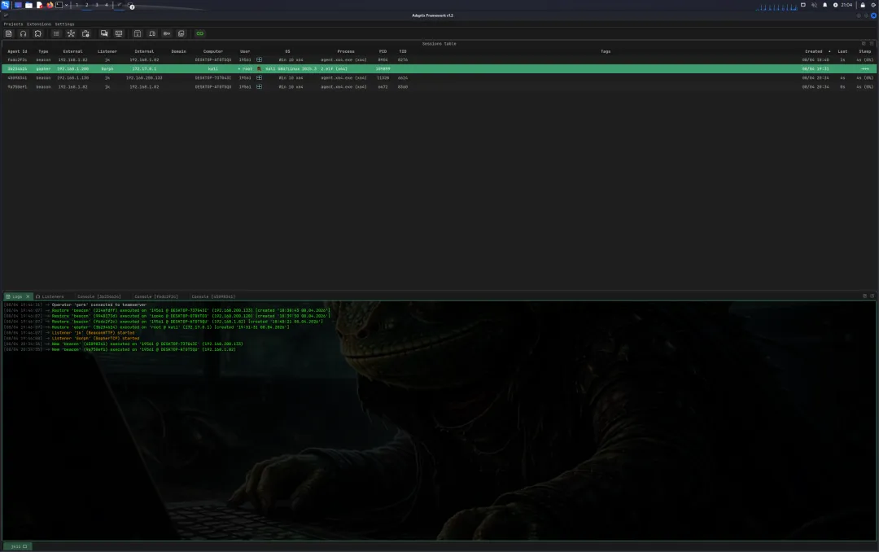Switch to workspace 1 in panel

click(x=77, y=5)
